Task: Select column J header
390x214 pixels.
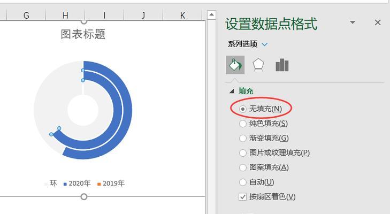Action: pyautogui.click(x=143, y=16)
